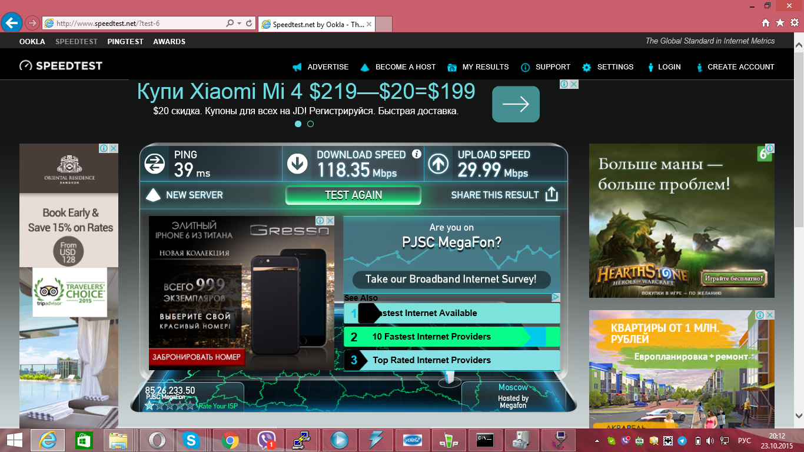The image size is (804, 452).
Task: Click the download speed info icon
Action: 417,154
